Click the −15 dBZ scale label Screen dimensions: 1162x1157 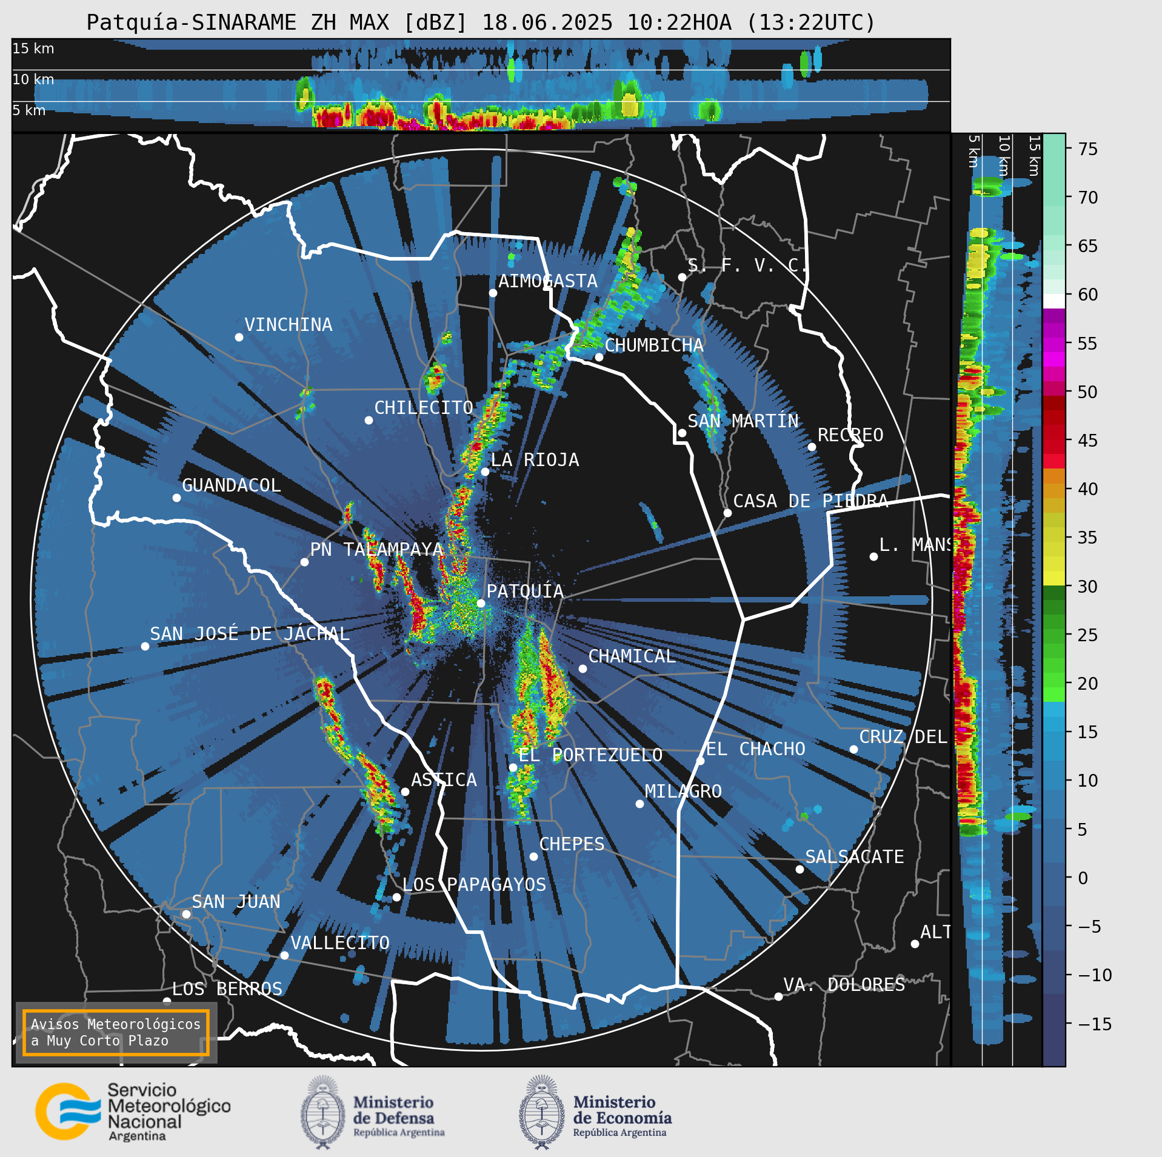coord(1095,1024)
